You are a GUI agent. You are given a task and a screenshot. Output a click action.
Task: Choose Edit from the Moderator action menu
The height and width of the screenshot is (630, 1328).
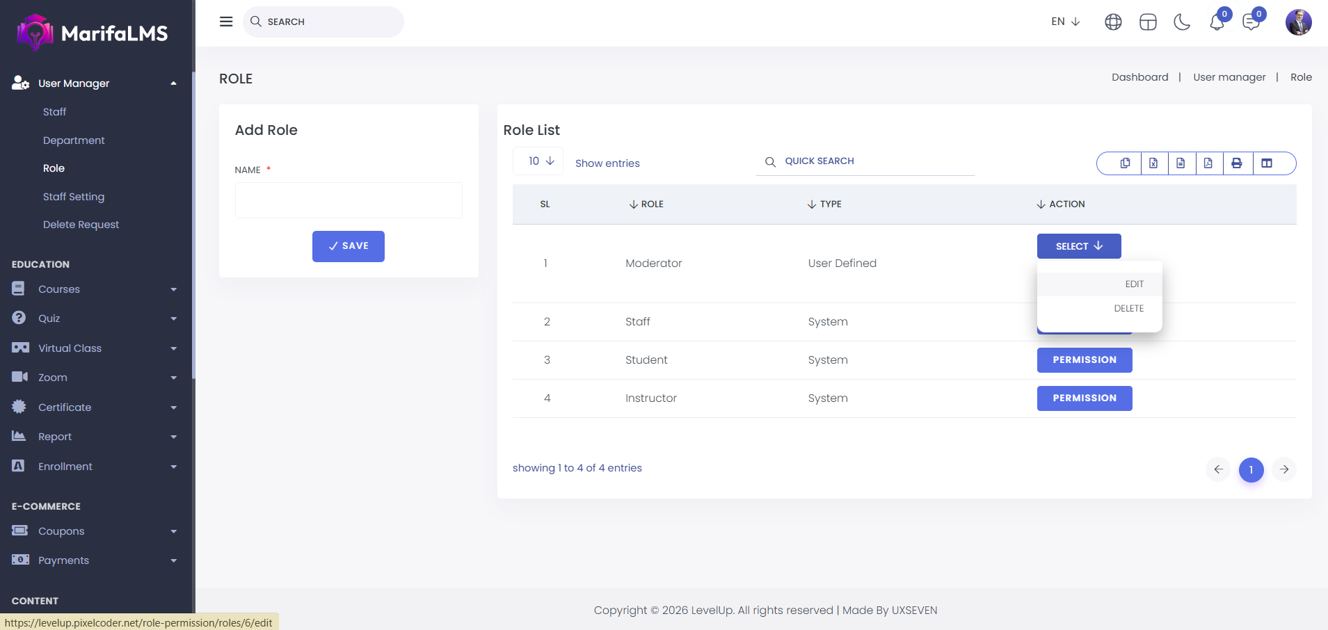click(x=1134, y=284)
